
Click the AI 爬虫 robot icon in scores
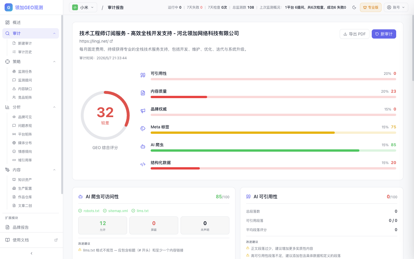point(143,146)
